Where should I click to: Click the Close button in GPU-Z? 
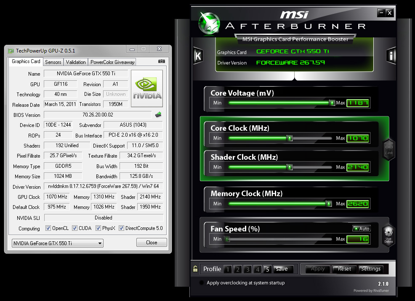tap(152, 242)
